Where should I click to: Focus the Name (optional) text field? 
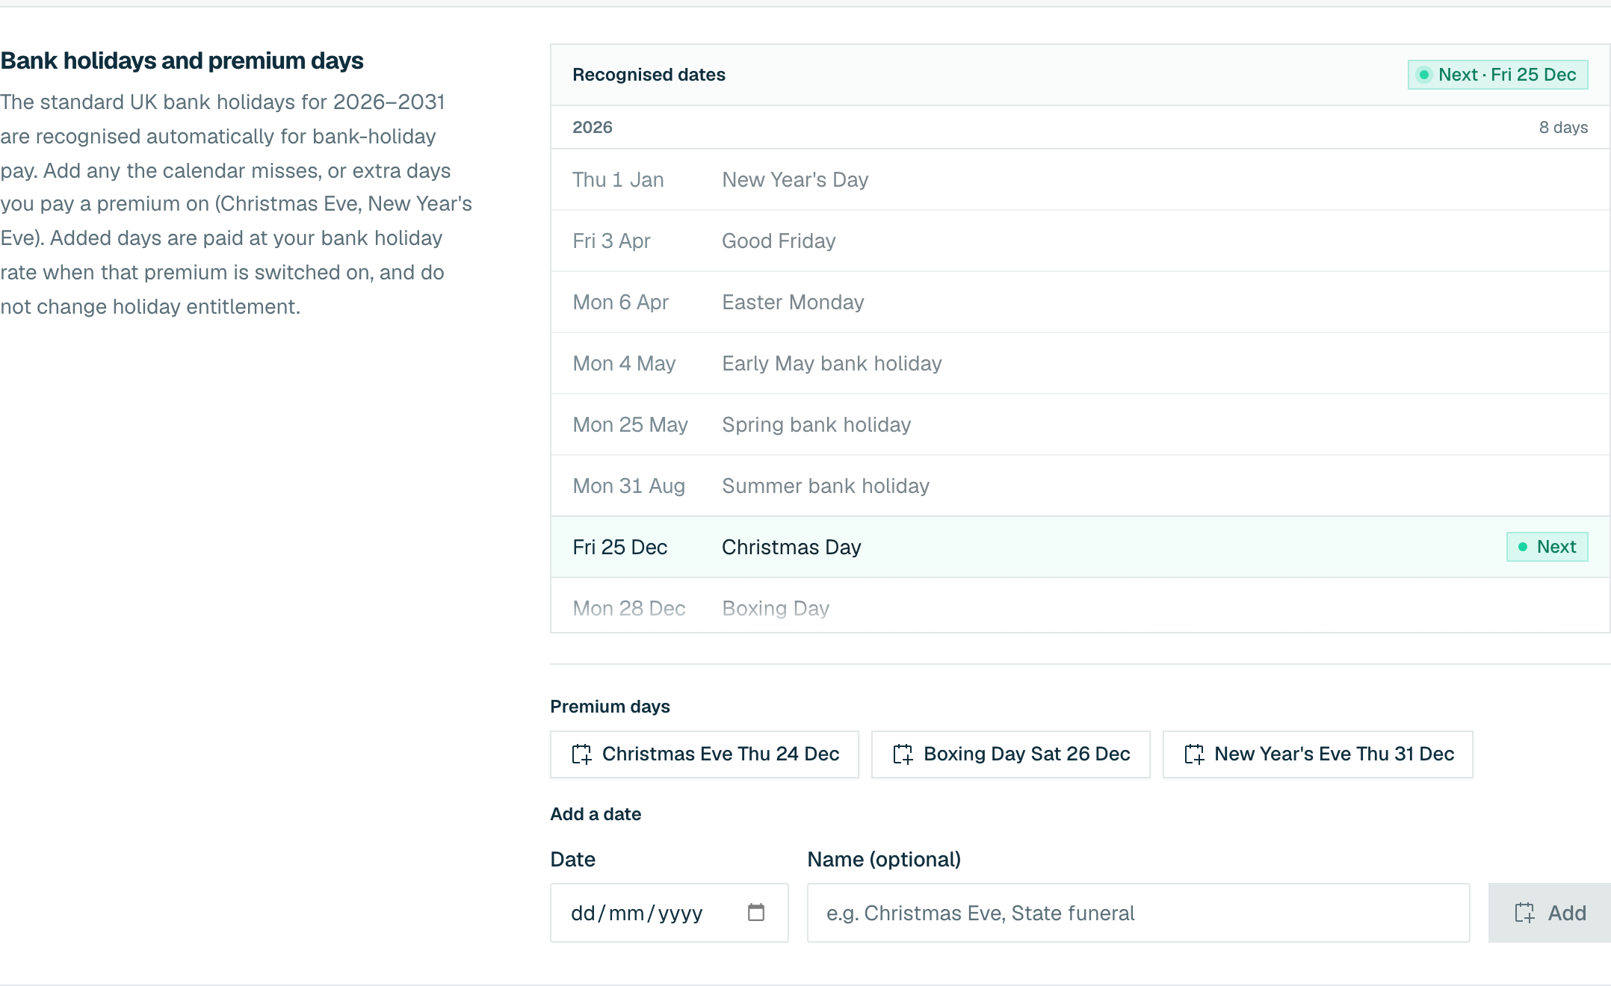click(x=1139, y=913)
